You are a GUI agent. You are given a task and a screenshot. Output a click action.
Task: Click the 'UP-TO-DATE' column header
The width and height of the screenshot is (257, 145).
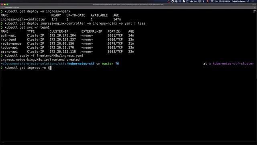[76, 15]
